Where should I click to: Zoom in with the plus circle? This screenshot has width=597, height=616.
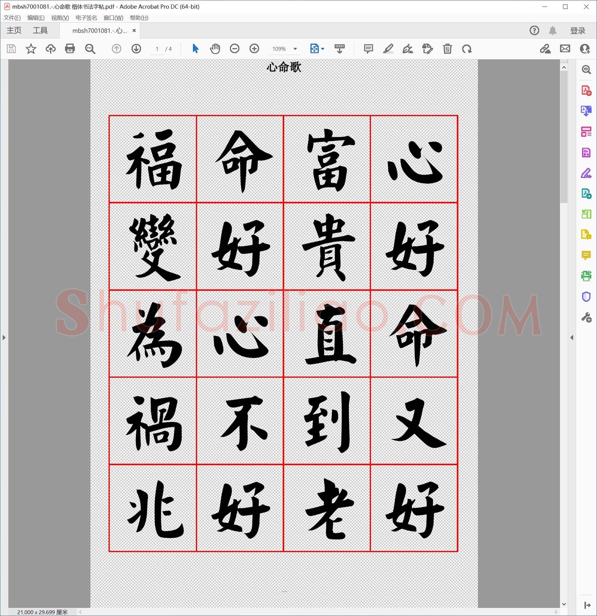point(254,49)
